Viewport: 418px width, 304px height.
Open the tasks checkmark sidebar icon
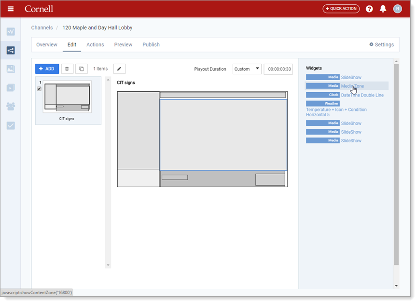coord(11,125)
